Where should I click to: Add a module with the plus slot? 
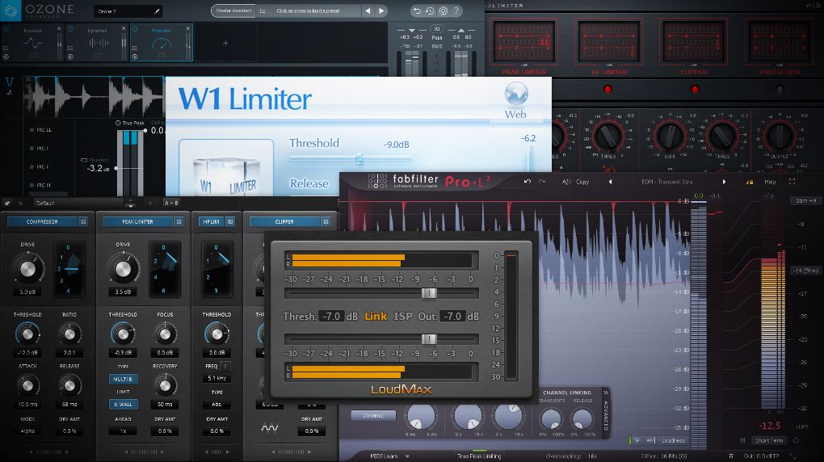pyautogui.click(x=225, y=43)
